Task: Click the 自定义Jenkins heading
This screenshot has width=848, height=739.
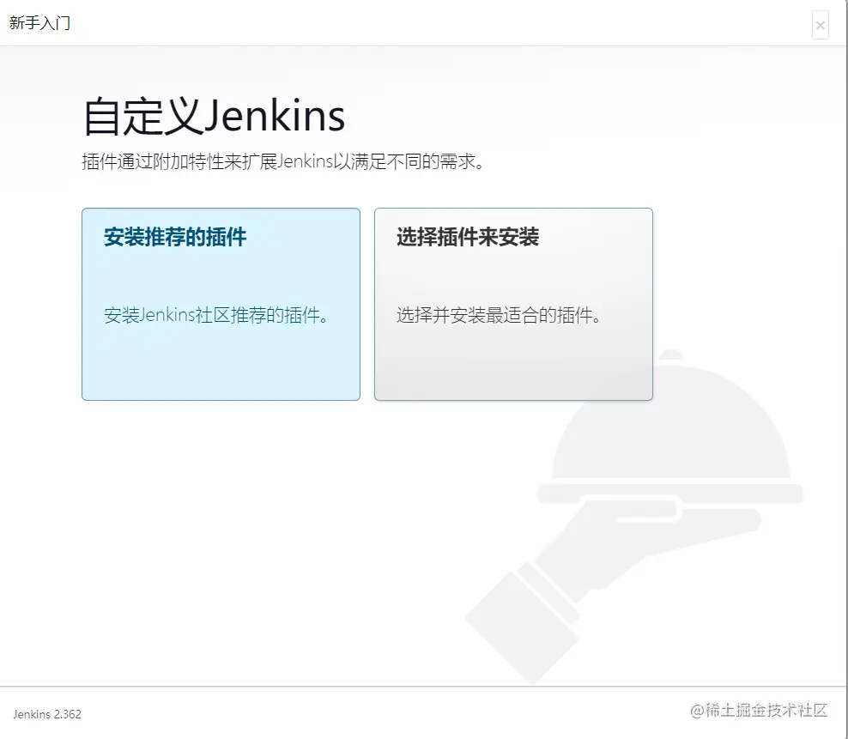Action: pos(215,116)
